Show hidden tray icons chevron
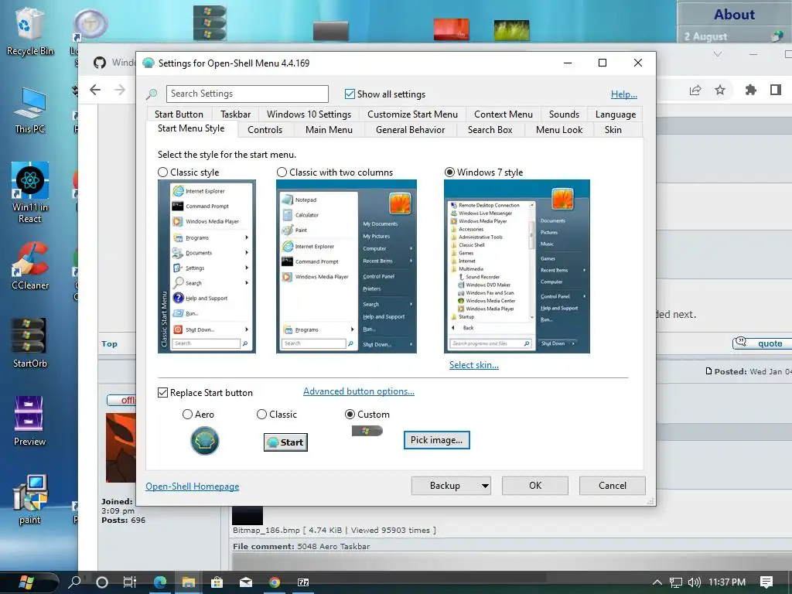792x594 pixels. pyautogui.click(x=657, y=582)
